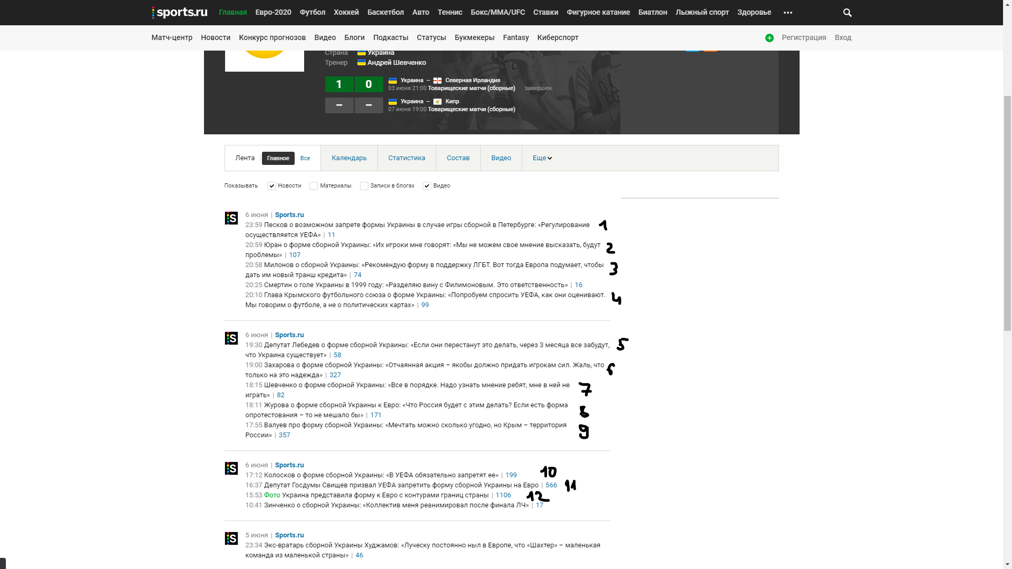1012x569 pixels.
Task: Click the Sports.ru avatar beside the 19:30 news block
Action: point(231,338)
